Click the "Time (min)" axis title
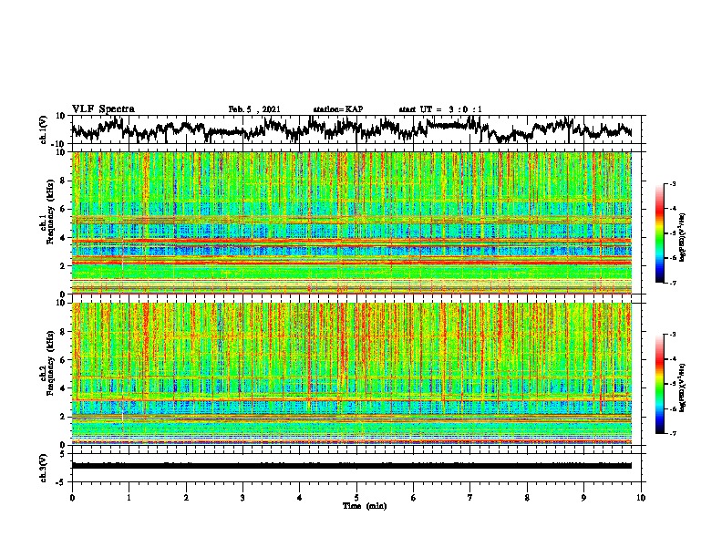The width and height of the screenshot is (722, 558). 365,506
